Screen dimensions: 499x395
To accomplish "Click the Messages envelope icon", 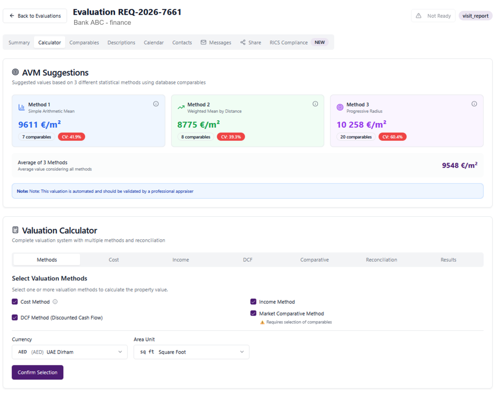I will [204, 42].
